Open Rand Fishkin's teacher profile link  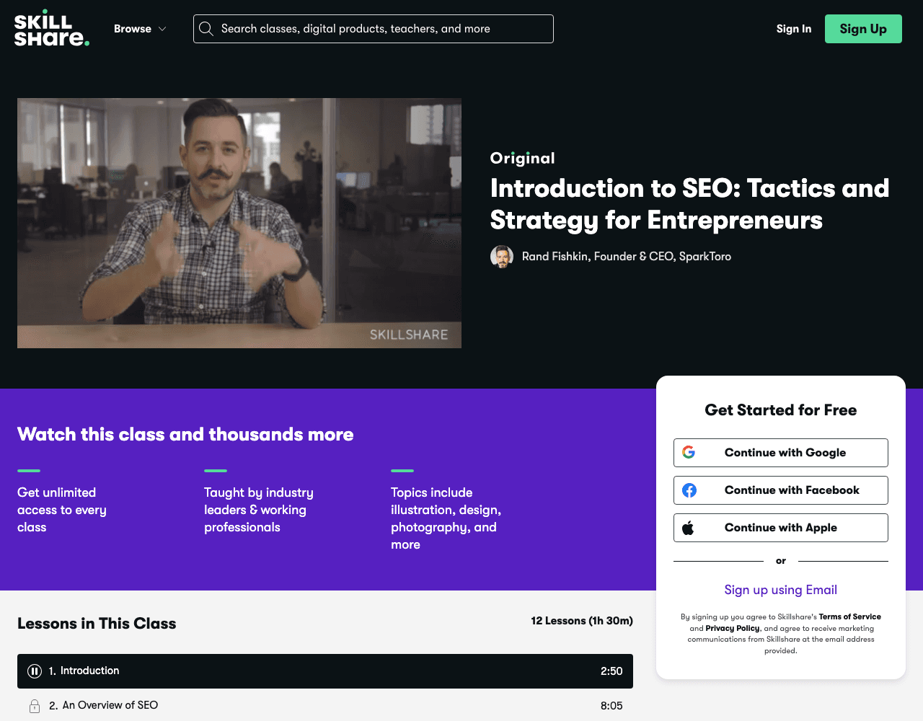click(x=627, y=257)
